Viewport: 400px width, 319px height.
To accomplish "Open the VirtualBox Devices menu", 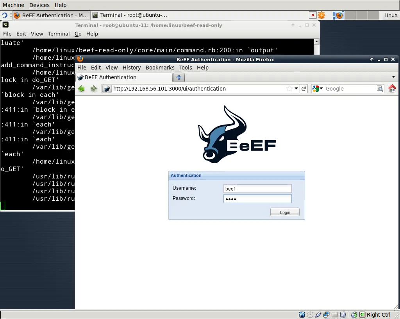I will coord(39,5).
